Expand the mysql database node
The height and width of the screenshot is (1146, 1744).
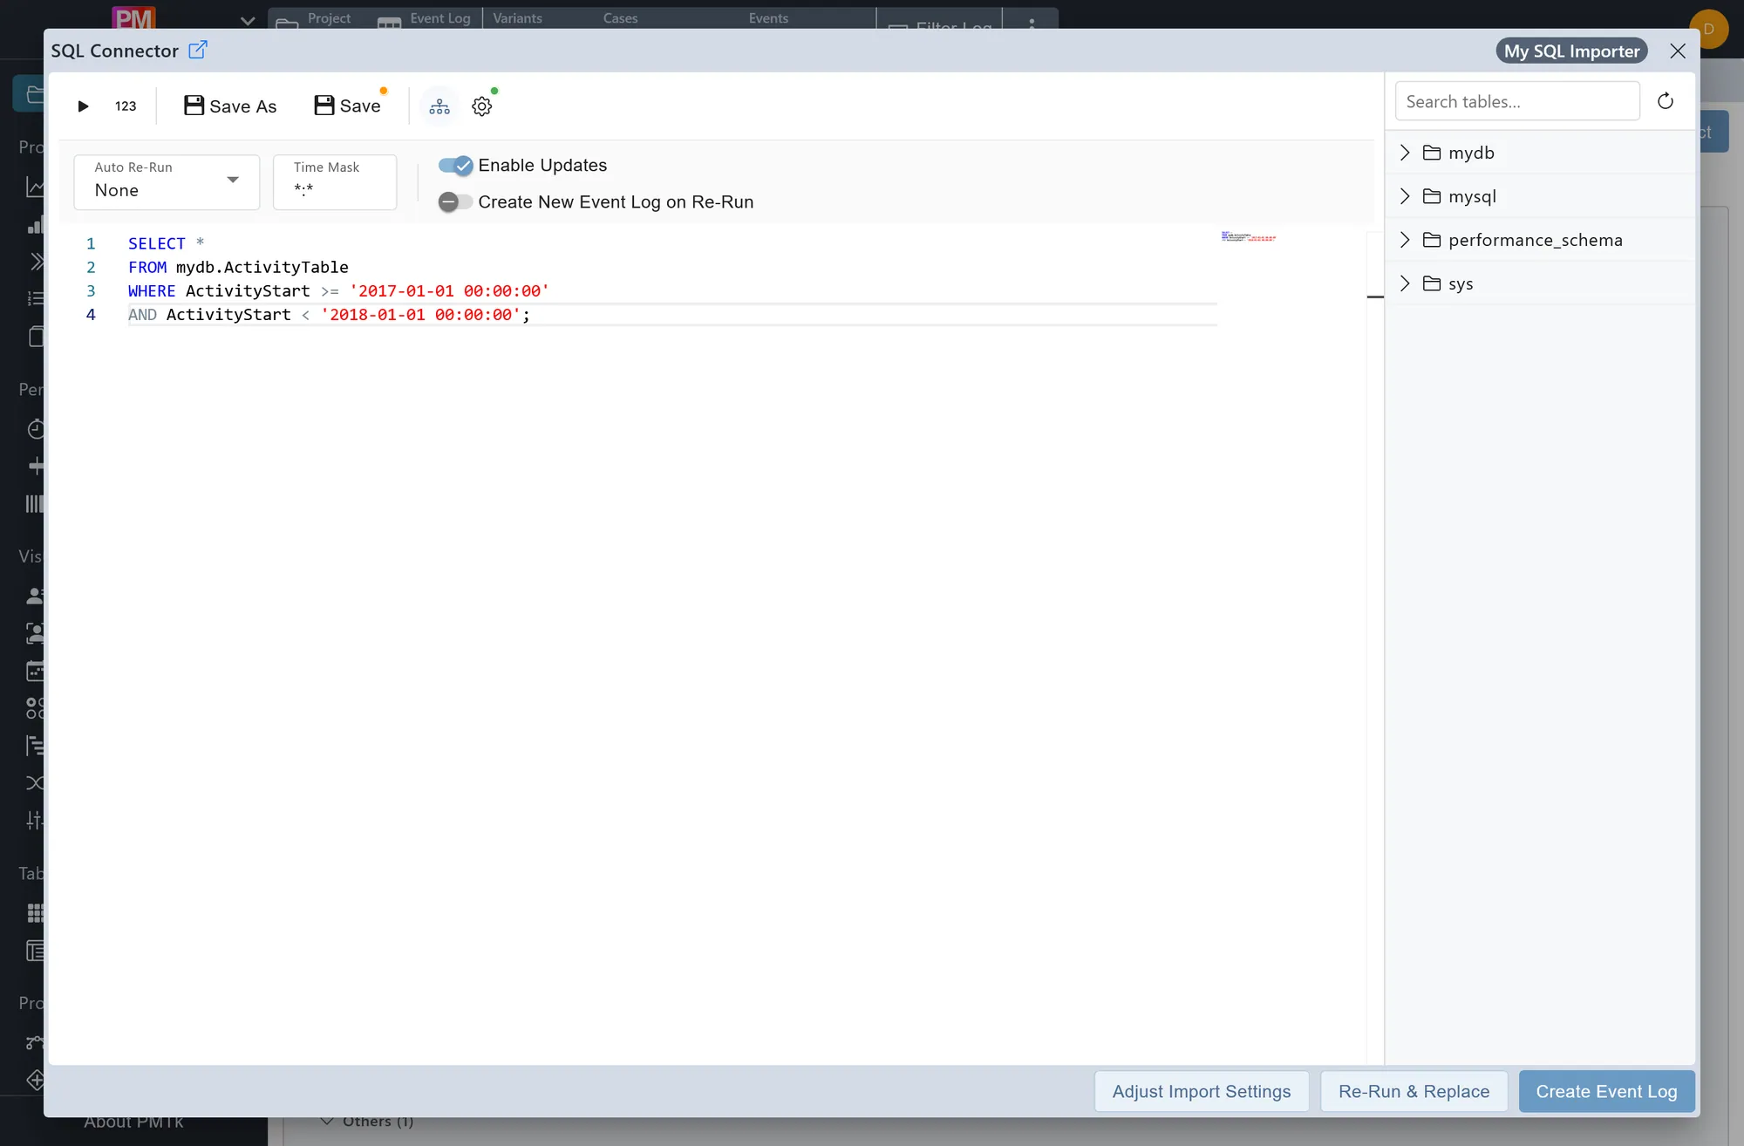pos(1405,196)
